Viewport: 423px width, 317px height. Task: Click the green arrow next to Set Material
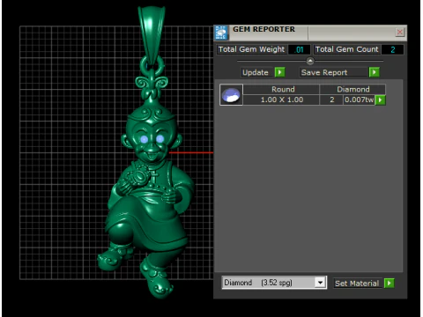389,284
